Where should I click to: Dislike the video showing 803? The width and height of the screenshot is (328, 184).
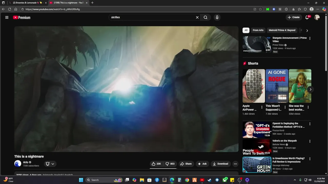pyautogui.click(x=170, y=164)
